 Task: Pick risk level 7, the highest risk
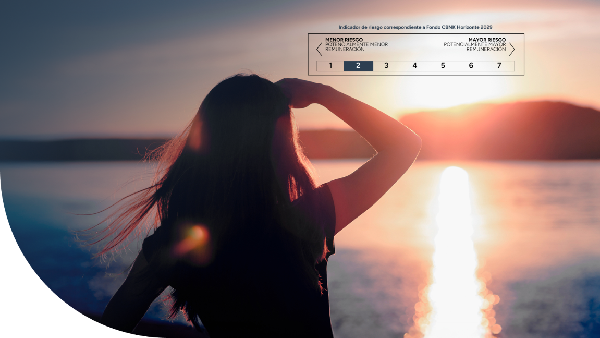coord(499,66)
